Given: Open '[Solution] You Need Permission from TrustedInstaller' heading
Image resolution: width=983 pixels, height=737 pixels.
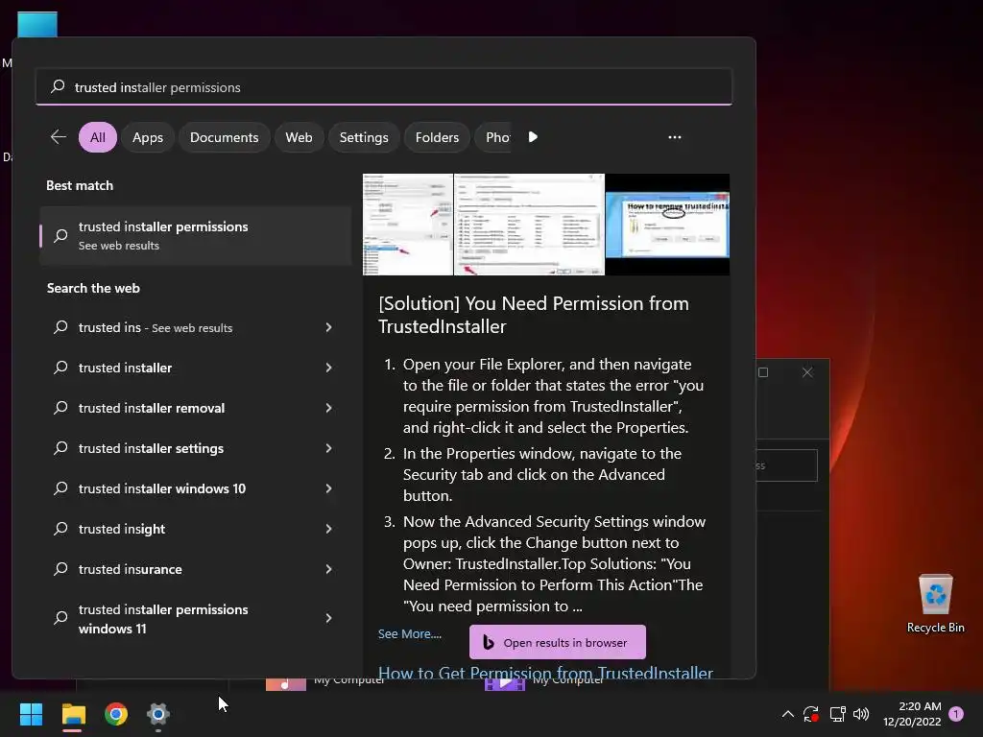Looking at the screenshot, I should 534,315.
